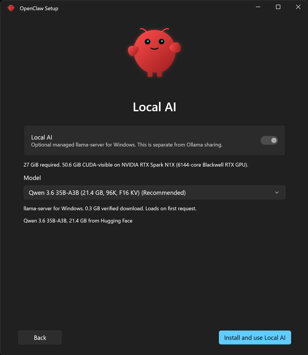This screenshot has width=308, height=355.
Task: Click the 'Local AI' page heading
Action: tap(154, 107)
